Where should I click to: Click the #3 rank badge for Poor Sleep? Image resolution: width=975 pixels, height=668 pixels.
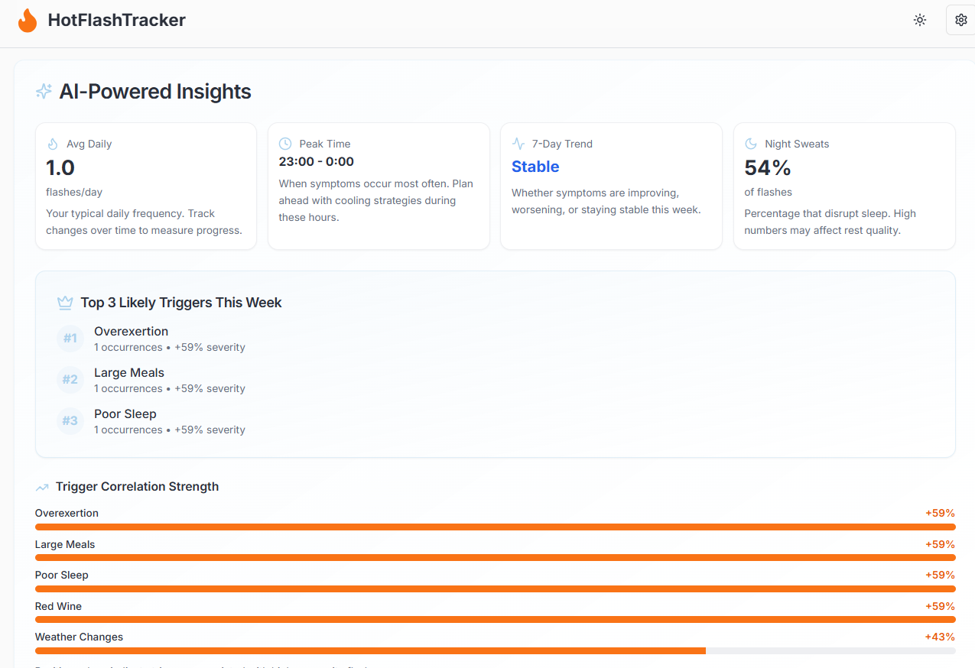[70, 420]
